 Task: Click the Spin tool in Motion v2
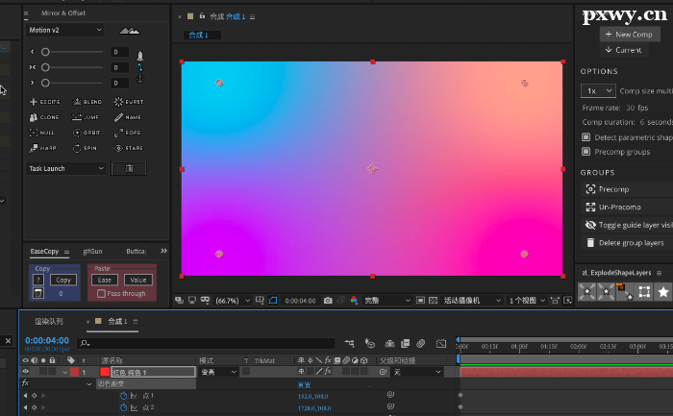[x=85, y=148]
